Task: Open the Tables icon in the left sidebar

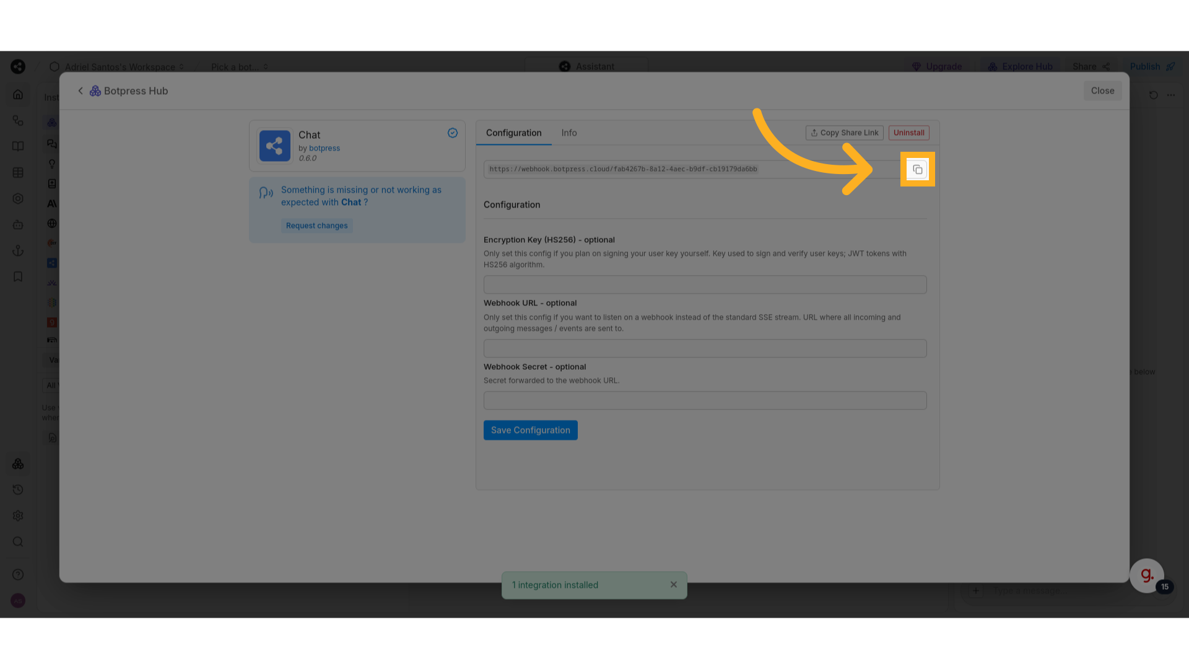Action: (18, 173)
